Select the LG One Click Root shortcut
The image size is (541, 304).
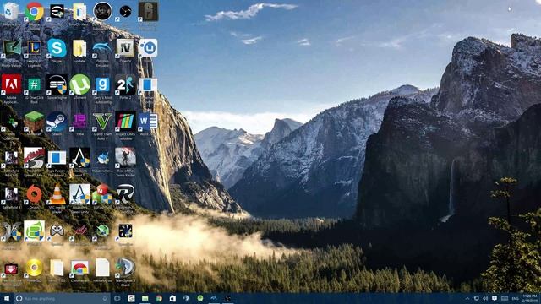point(34,84)
